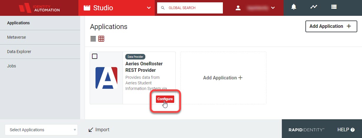Click the Studio clapperboard icon
This screenshot has width=362, height=138.
coord(87,8)
